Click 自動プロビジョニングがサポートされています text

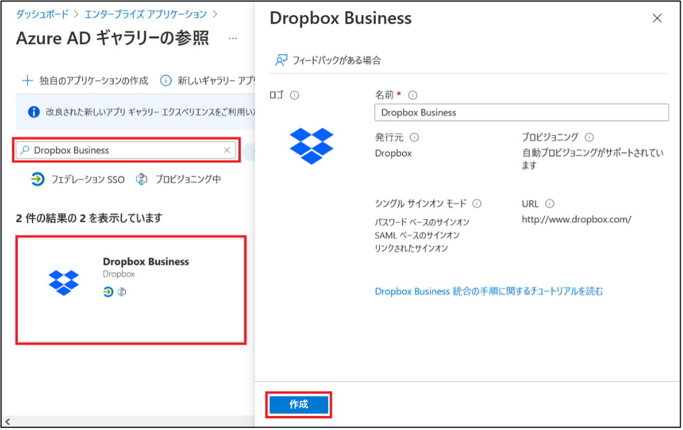click(x=592, y=159)
